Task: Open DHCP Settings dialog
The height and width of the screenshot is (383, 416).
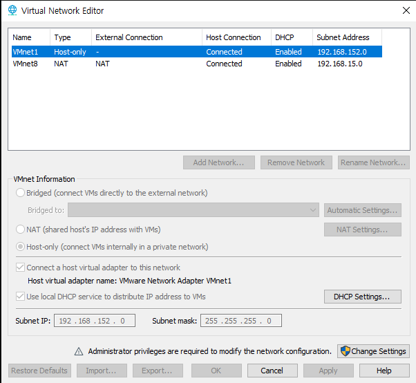Action: 362,297
